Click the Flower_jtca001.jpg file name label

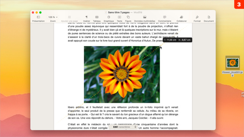(x=232, y=74)
